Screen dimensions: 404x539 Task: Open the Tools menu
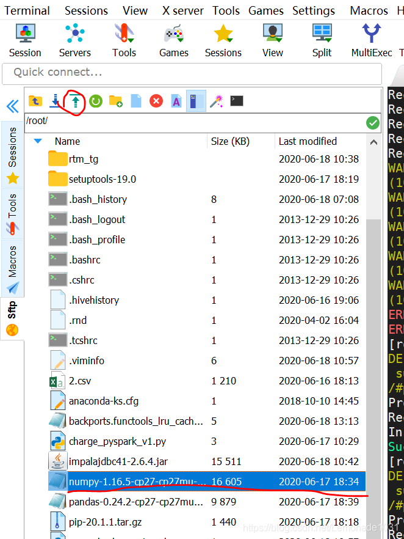[226, 10]
